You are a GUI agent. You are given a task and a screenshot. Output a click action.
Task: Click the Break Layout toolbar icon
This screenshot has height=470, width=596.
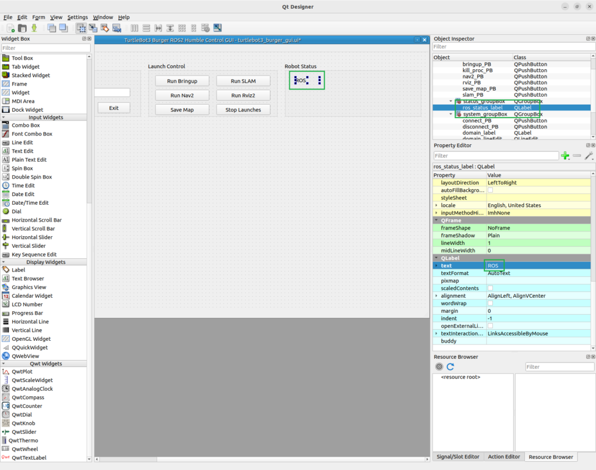[205, 28]
